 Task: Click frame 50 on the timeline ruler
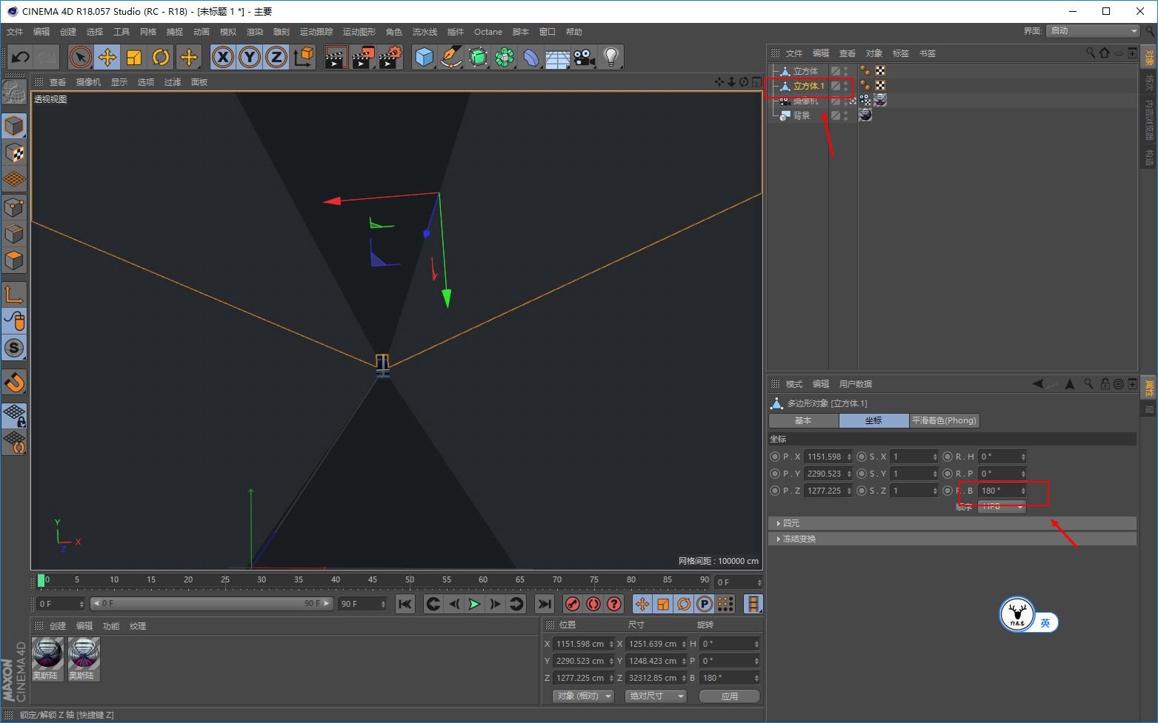(409, 580)
